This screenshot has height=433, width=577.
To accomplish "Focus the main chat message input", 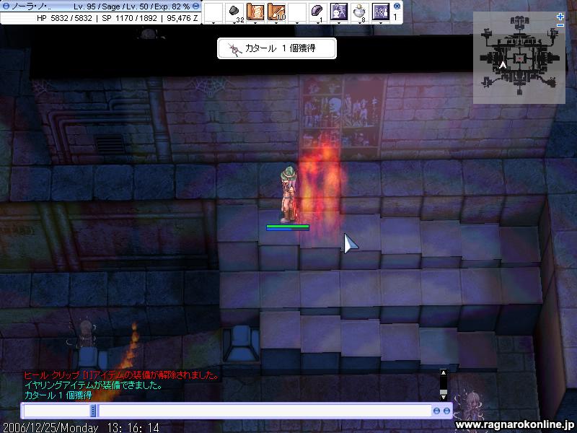I will click(265, 411).
